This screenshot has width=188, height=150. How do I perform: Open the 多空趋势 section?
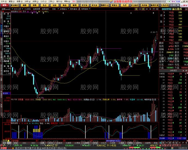coord(135,5)
